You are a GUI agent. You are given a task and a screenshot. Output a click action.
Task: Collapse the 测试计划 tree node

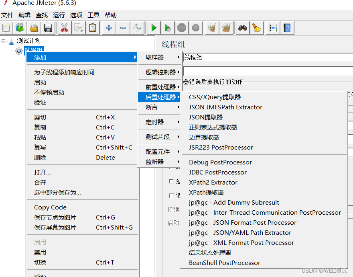(3, 41)
